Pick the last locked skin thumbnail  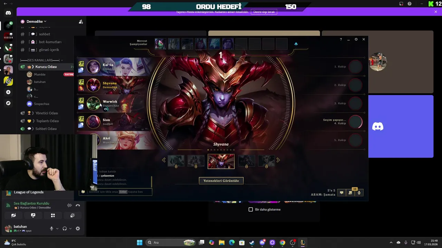point(266,162)
